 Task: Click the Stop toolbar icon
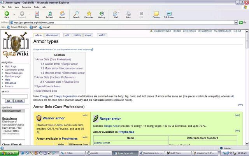point(37,15)
